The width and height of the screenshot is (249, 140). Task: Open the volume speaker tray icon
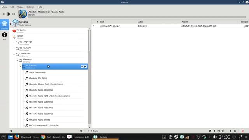[214, 137]
